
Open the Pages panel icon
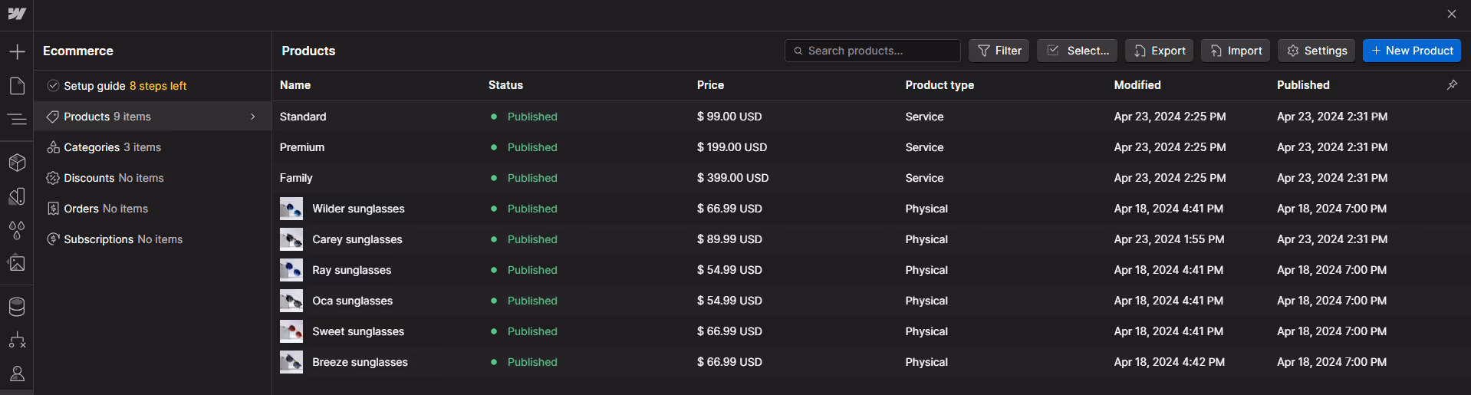click(x=17, y=86)
